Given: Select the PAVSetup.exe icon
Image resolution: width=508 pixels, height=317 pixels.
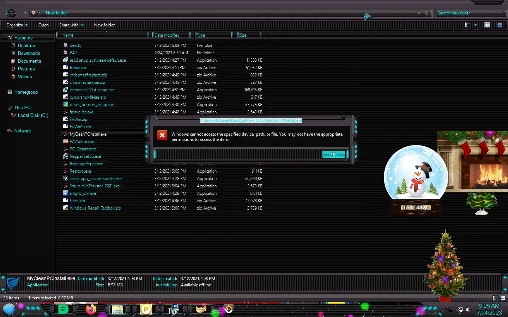Looking at the screenshot, I should [65, 141].
